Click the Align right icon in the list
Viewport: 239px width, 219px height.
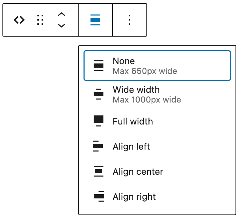point(99,196)
